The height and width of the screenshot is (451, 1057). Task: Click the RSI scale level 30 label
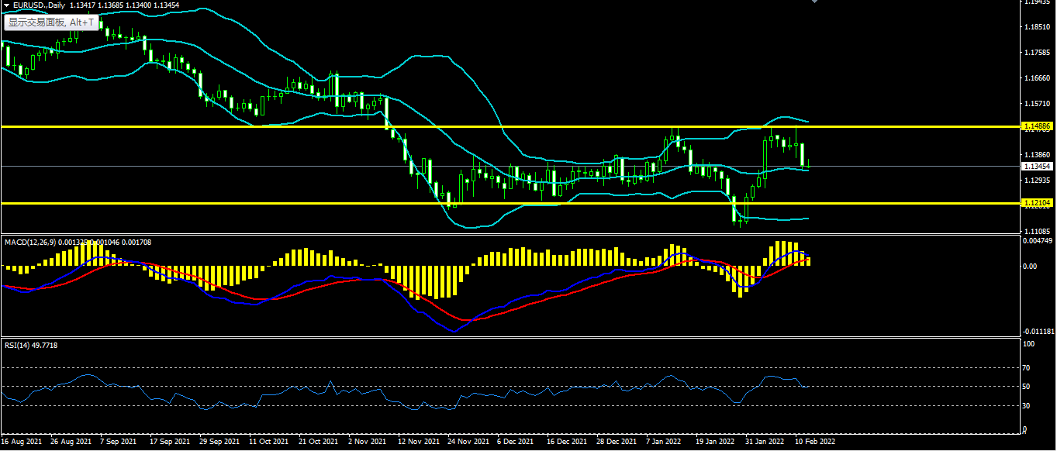click(x=1028, y=405)
